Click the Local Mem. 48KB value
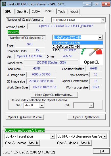111x156 pixels. (x=37, y=69)
